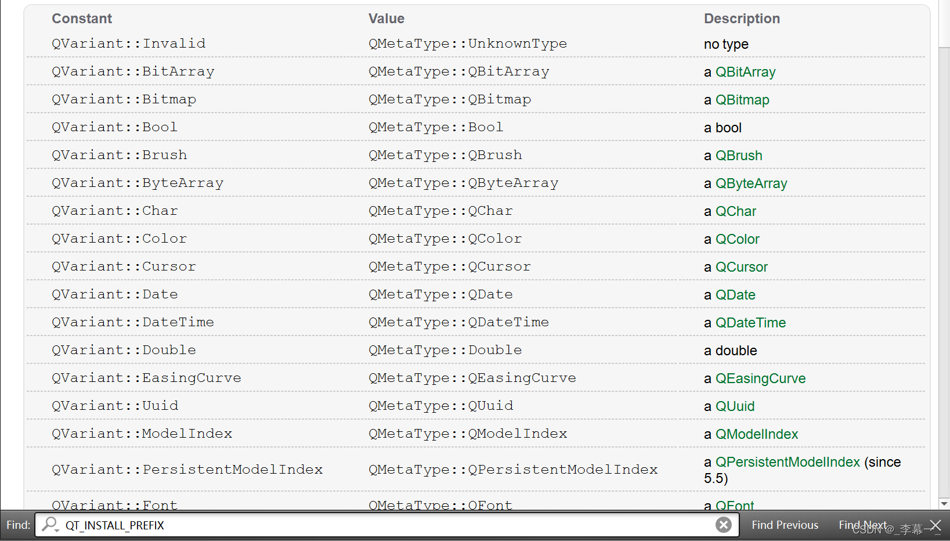Image resolution: width=950 pixels, height=541 pixels.
Task: Click the QMetaType::QUuid value
Action: pyautogui.click(x=440, y=406)
